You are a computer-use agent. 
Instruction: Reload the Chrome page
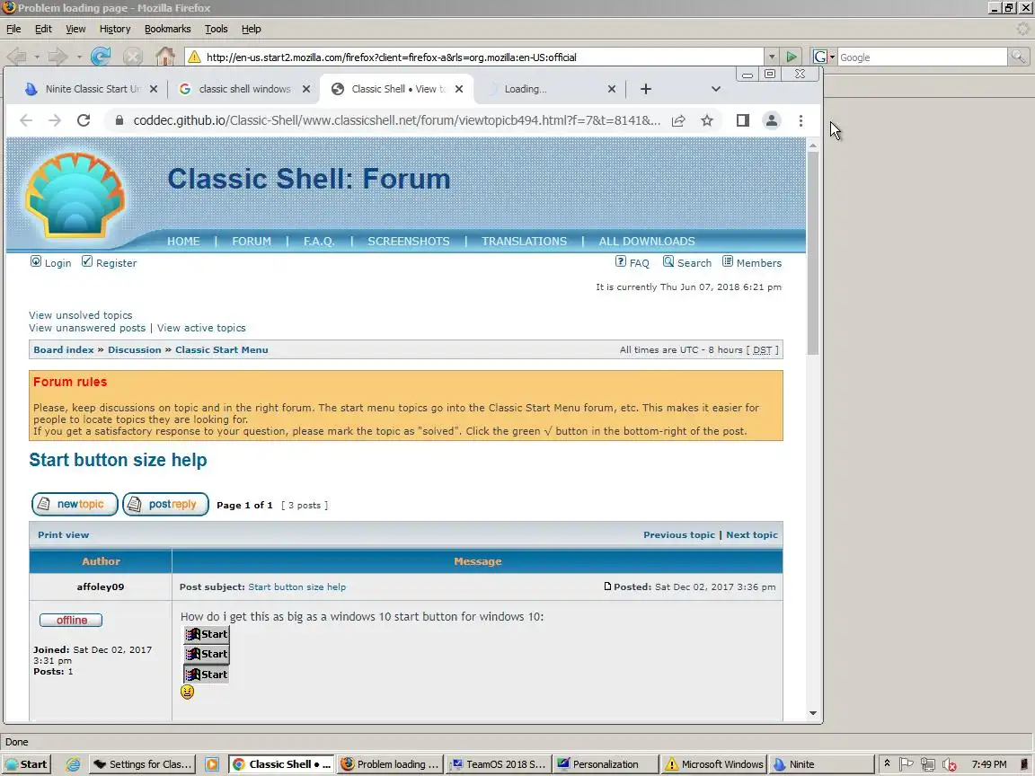(84, 120)
